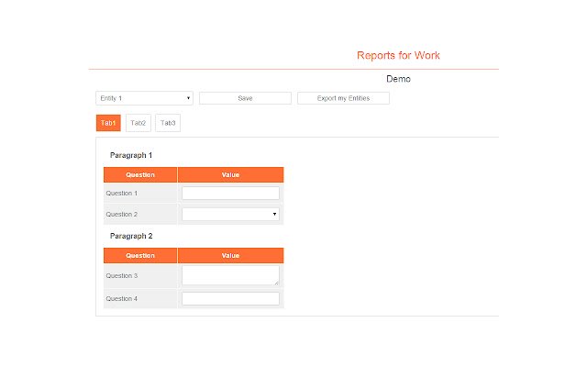Click the Paragraph 2 heading
The image size is (587, 367).
(131, 236)
